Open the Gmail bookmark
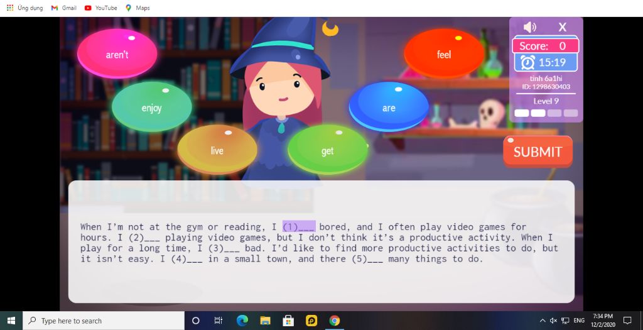643x330 pixels. [x=63, y=8]
